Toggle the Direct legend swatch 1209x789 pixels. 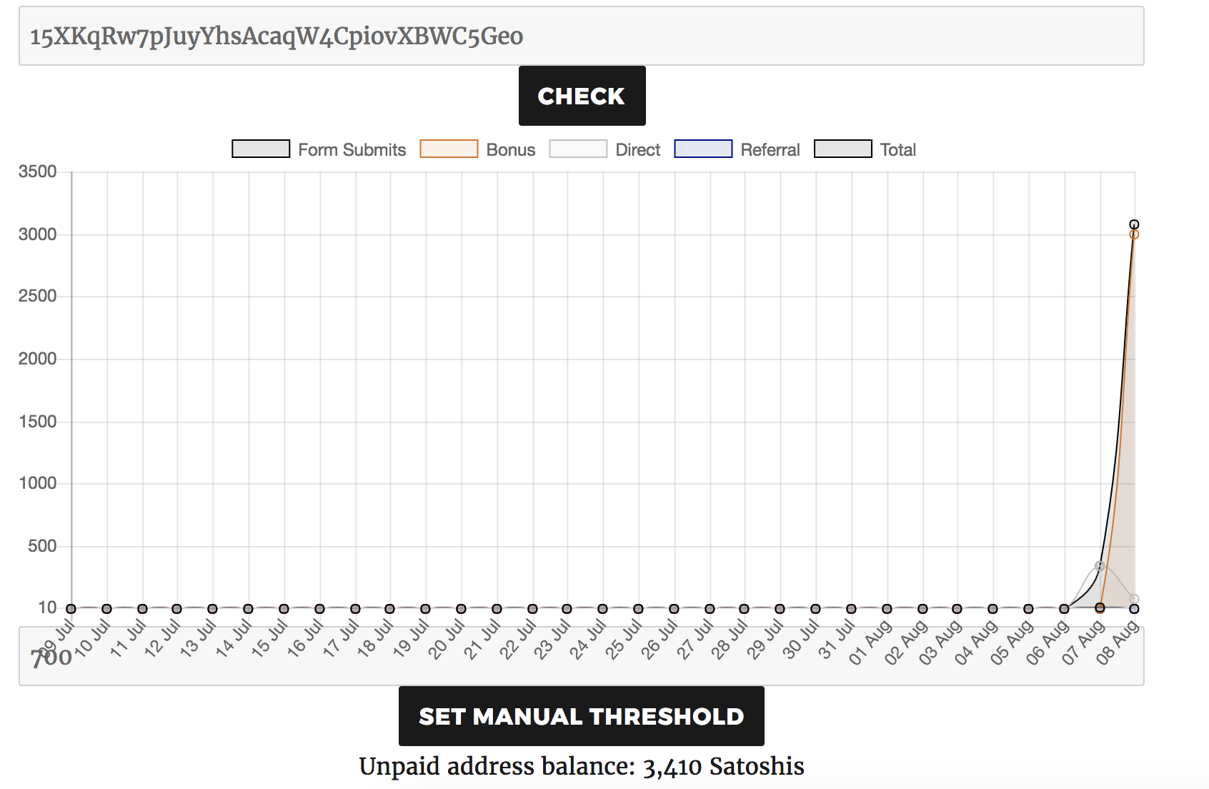click(x=578, y=149)
